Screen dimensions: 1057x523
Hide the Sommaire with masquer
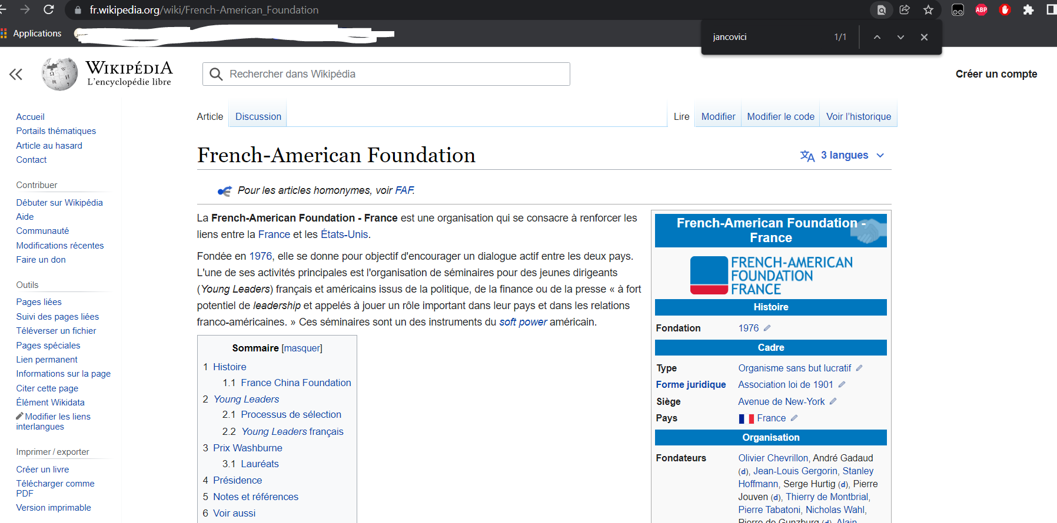point(302,348)
